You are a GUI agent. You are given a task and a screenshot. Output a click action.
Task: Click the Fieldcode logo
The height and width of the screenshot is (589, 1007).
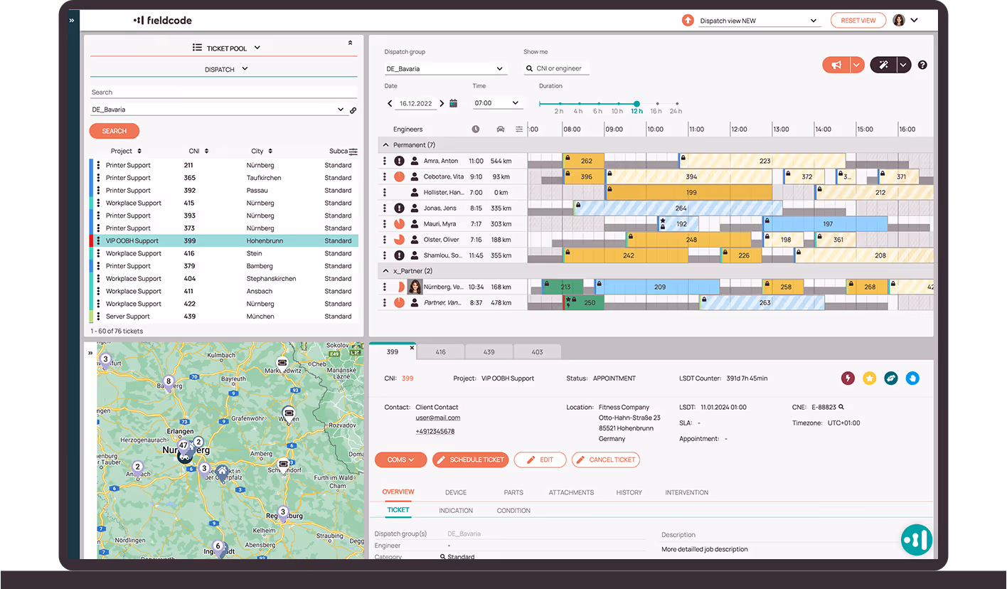(x=162, y=20)
